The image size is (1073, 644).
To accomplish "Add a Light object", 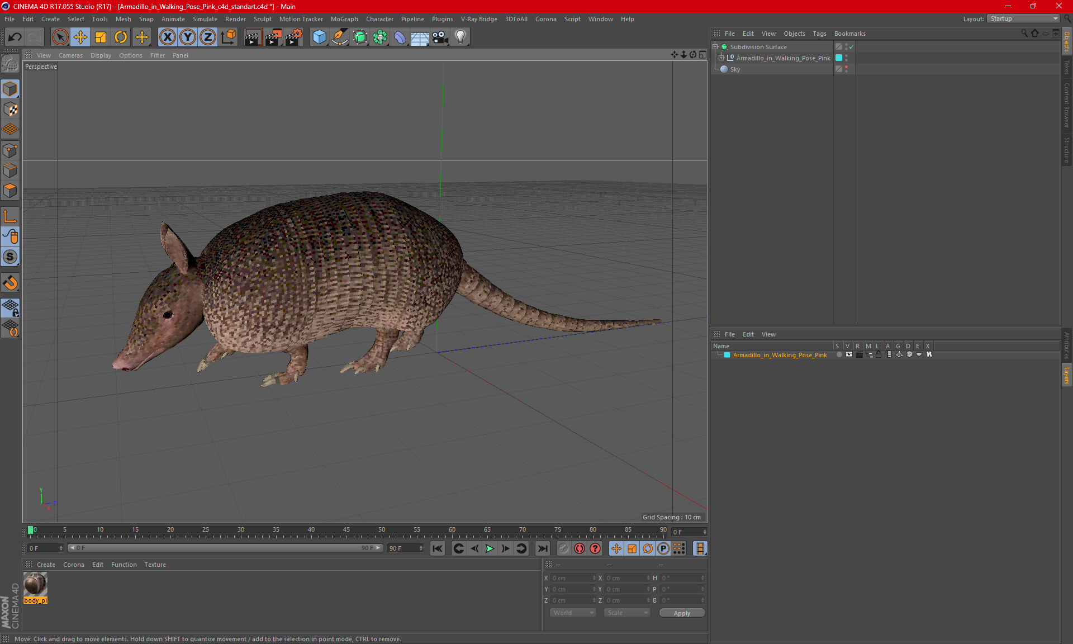I will 460,37.
